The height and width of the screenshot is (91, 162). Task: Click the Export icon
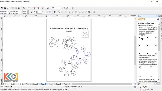(38, 8)
